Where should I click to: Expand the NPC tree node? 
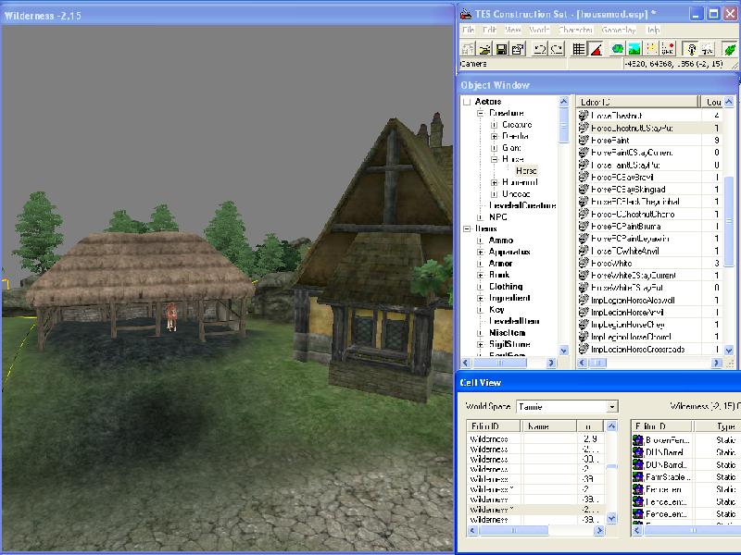(481, 217)
